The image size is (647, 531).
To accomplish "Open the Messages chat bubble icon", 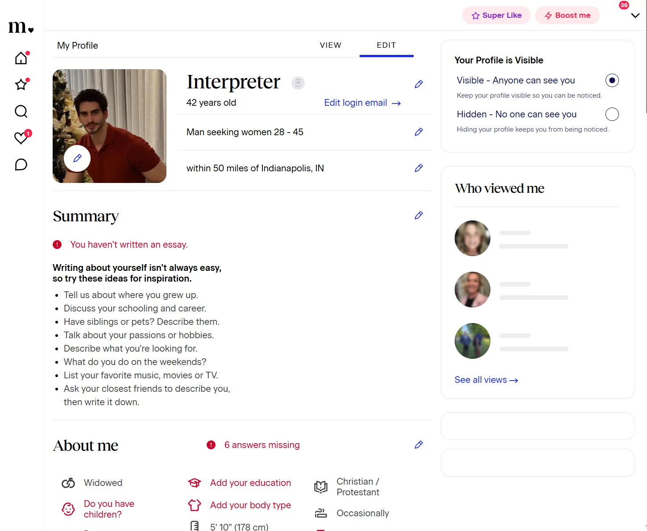I will pos(21,165).
